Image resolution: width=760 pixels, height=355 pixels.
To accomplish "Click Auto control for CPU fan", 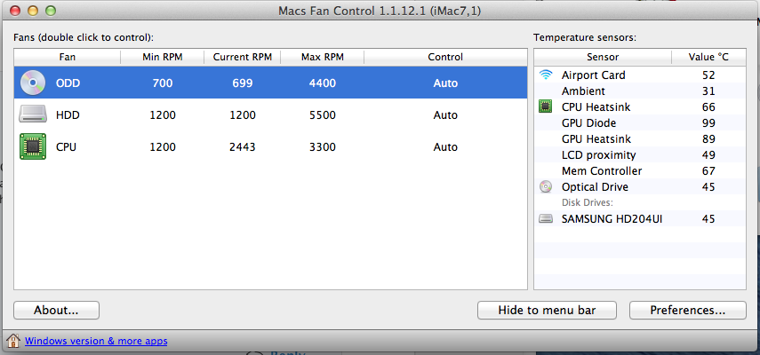I will click(445, 147).
